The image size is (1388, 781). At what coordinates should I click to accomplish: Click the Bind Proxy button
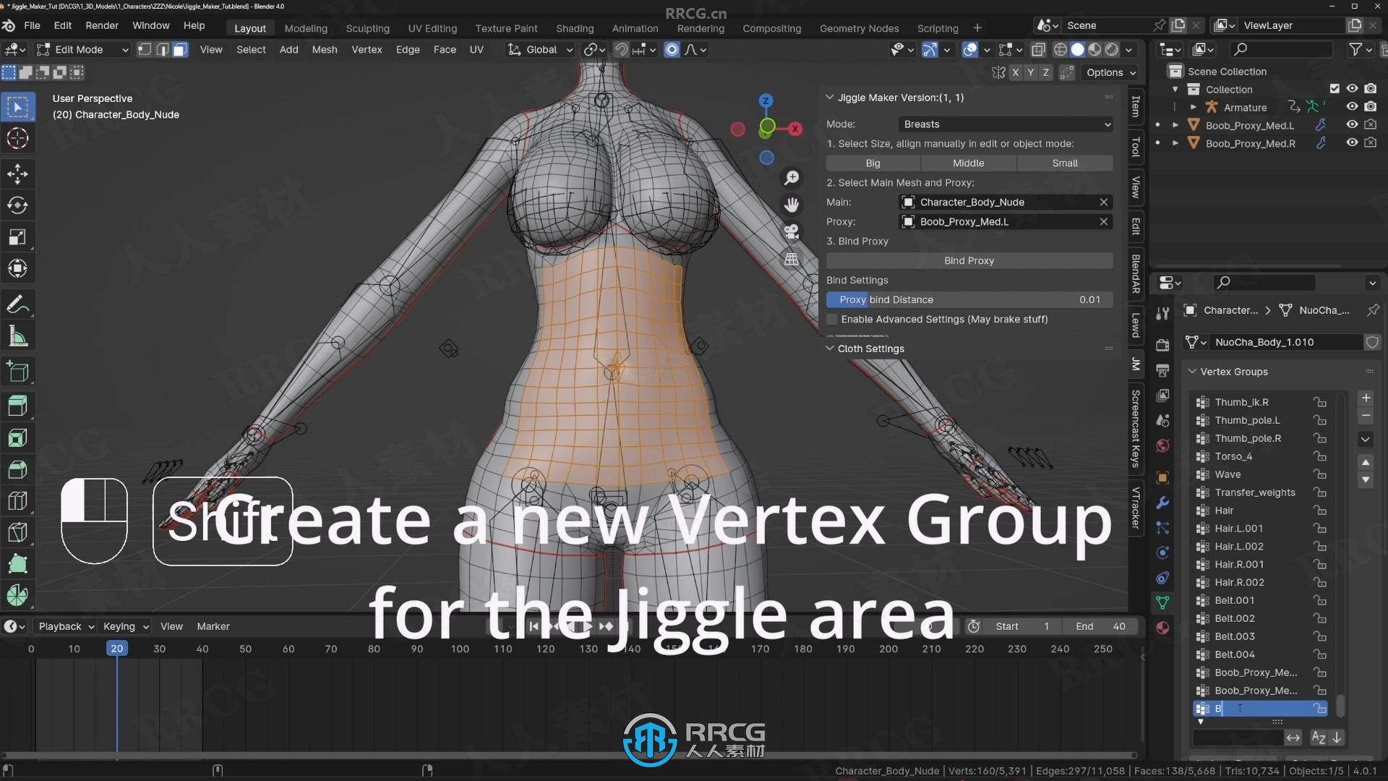[969, 260]
